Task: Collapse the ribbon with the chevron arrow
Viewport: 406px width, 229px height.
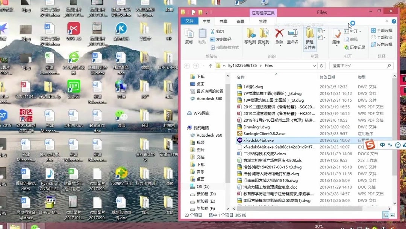Action: [x=386, y=21]
